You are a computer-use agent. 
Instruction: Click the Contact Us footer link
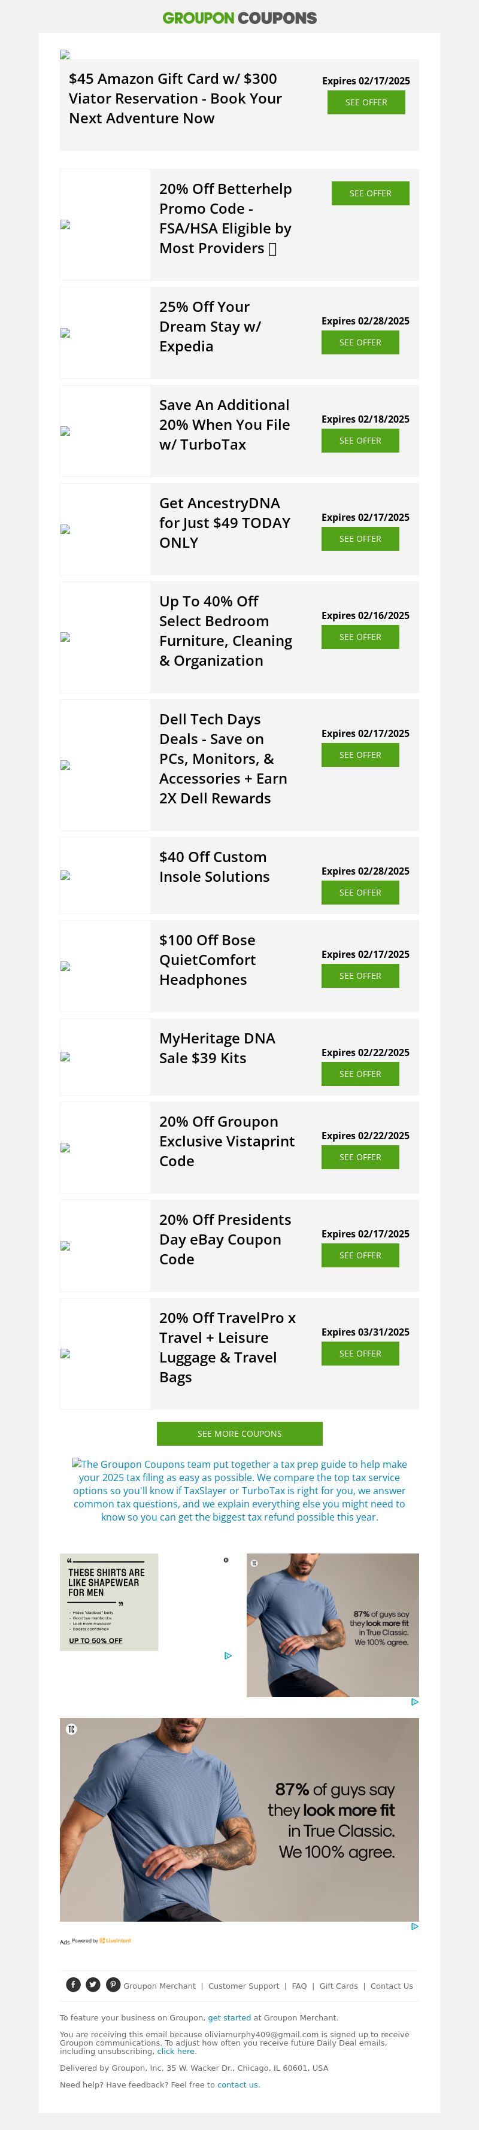coord(392,1986)
